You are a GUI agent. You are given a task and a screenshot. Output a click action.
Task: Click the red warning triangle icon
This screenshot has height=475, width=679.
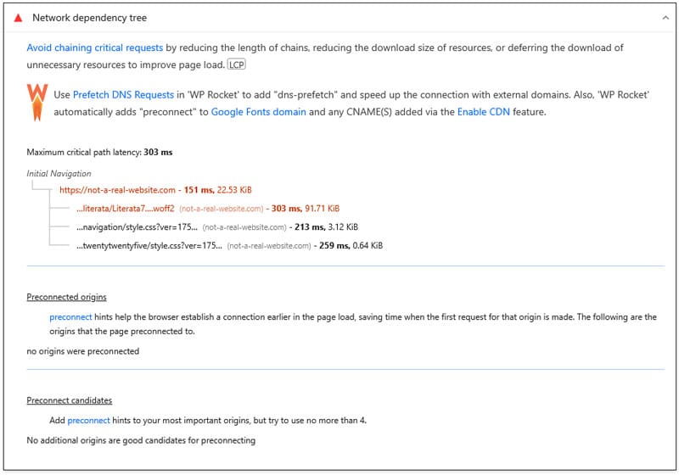click(x=18, y=18)
